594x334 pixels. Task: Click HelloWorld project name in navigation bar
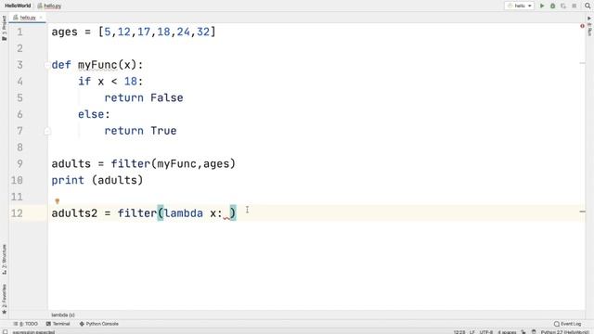click(18, 6)
